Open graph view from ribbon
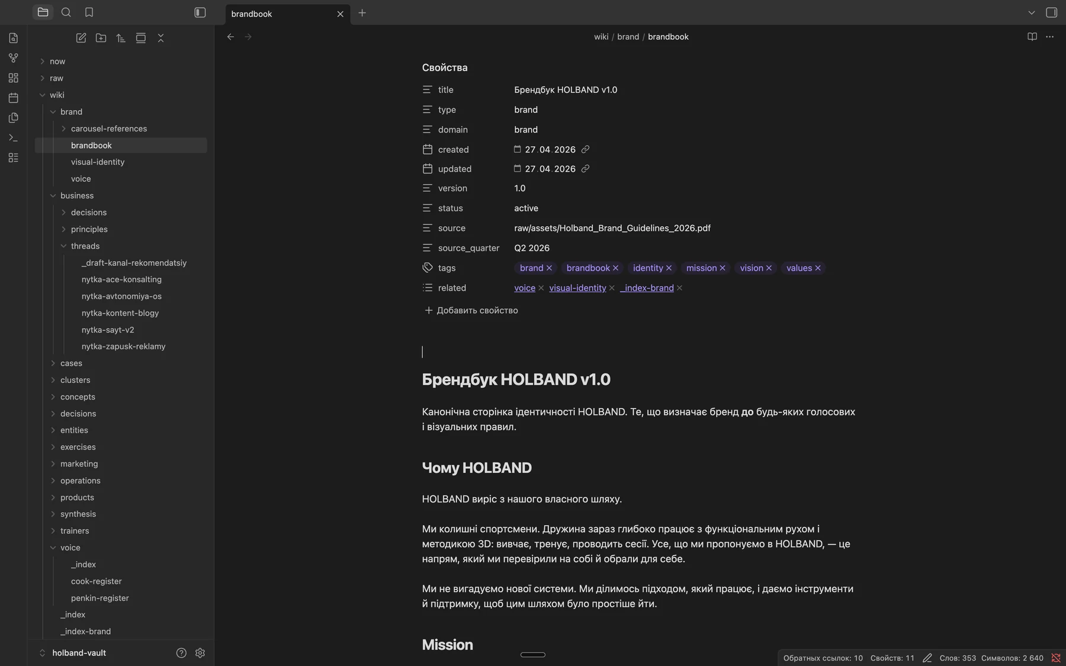1066x666 pixels. [x=14, y=58]
